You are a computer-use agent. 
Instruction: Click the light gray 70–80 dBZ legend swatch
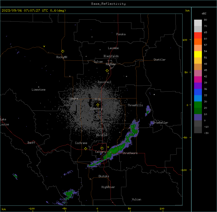click(x=198, y=23)
